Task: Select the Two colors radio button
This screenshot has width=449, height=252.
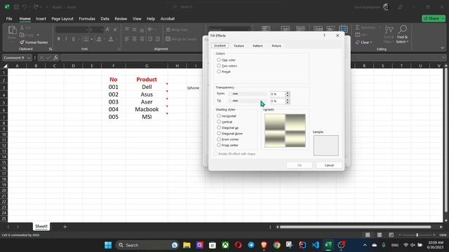Action: (219, 66)
